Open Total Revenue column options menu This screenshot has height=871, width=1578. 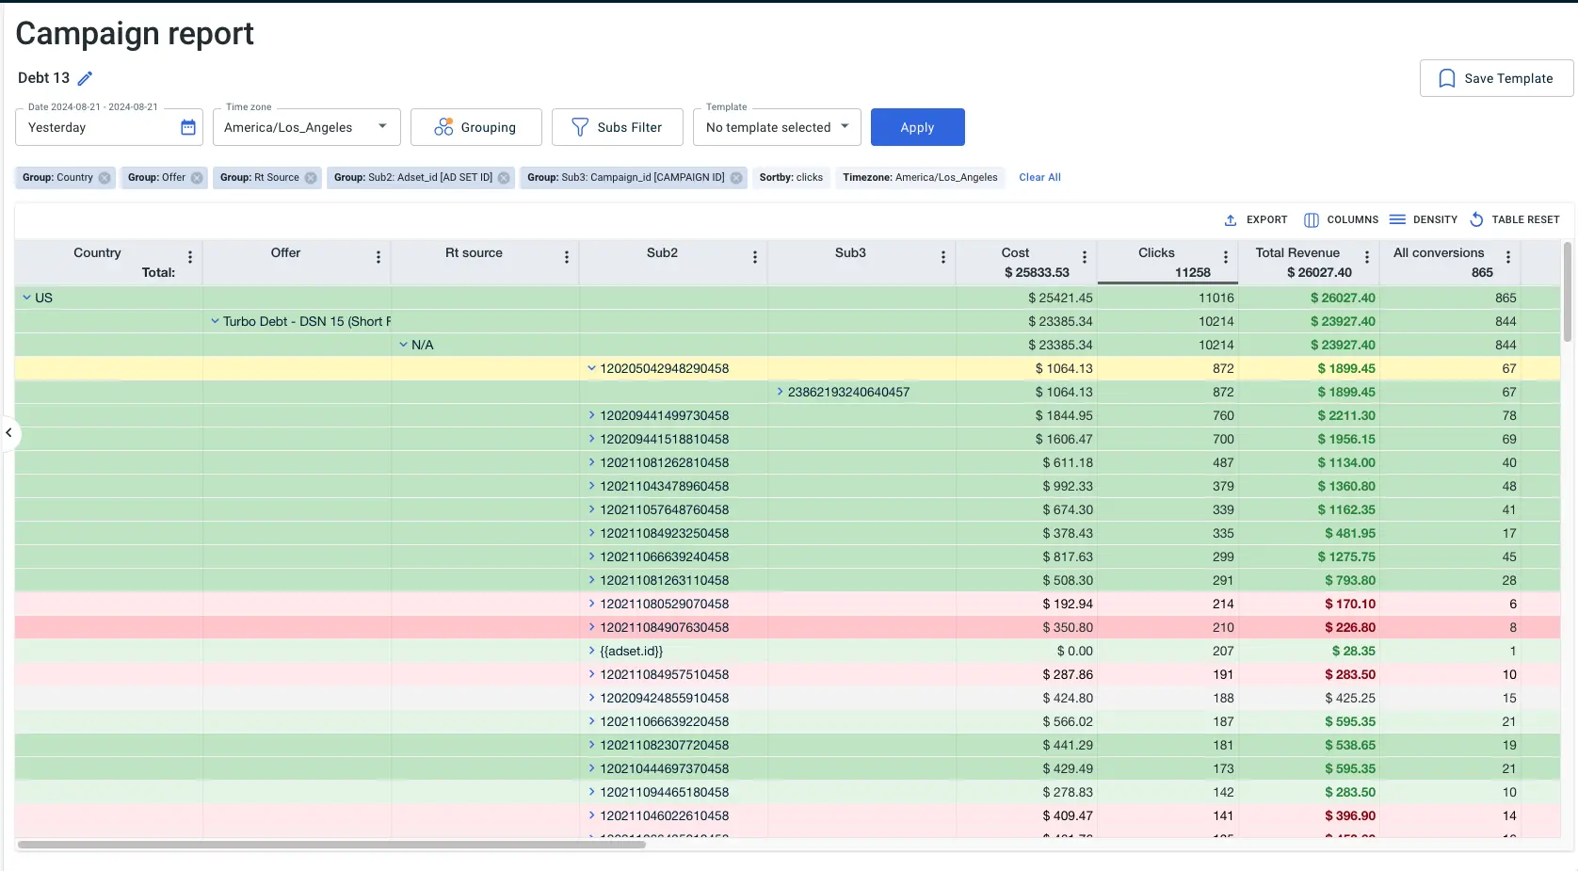[1367, 257]
